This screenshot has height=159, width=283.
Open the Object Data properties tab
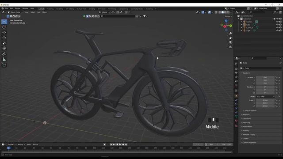[236, 117]
